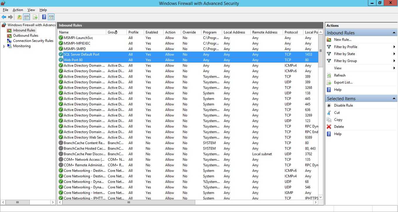Click the scissors Cut icon

click(329, 113)
